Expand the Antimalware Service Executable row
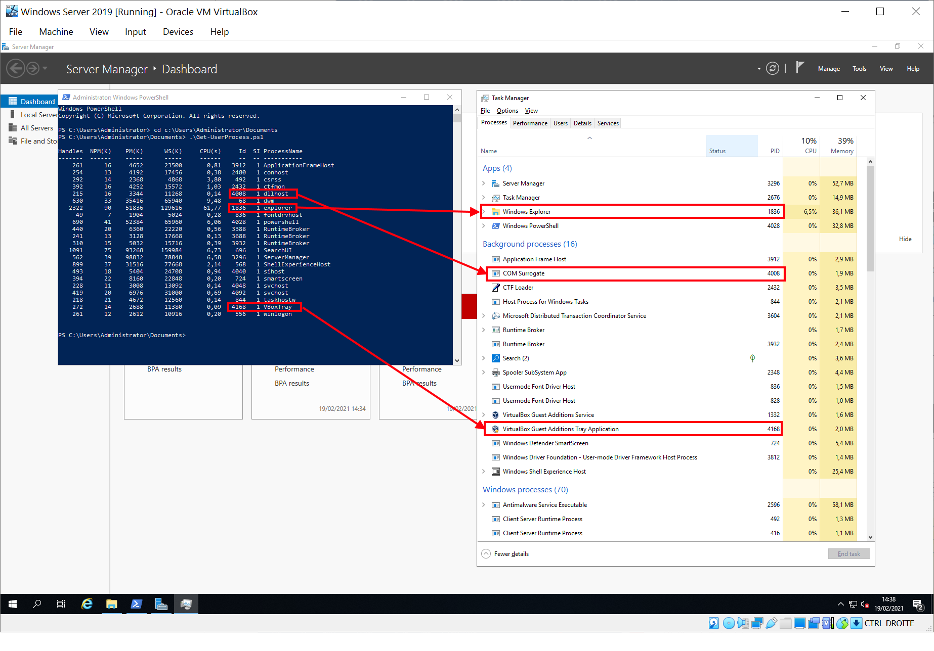 (484, 505)
